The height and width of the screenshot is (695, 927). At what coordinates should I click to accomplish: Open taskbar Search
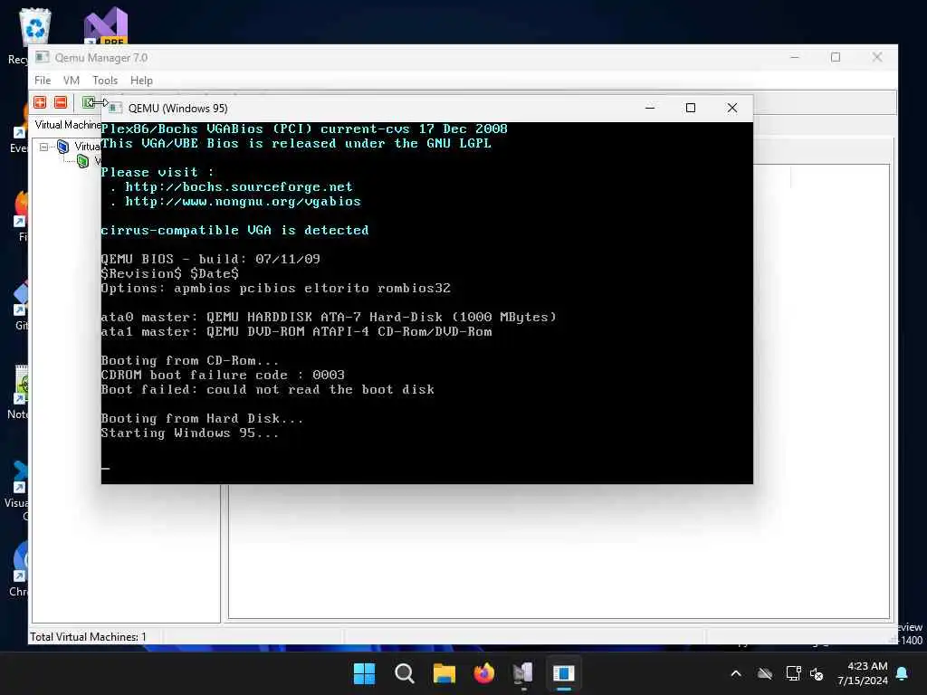point(405,673)
